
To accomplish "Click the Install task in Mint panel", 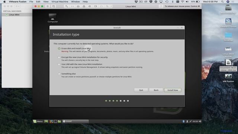I will tap(75, 121).
